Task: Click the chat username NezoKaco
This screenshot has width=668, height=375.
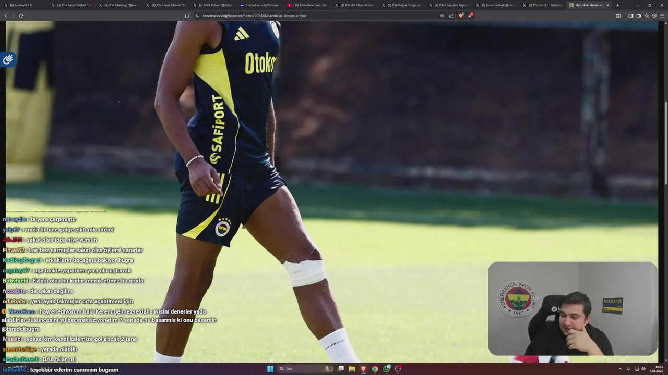Action: [x=22, y=311]
